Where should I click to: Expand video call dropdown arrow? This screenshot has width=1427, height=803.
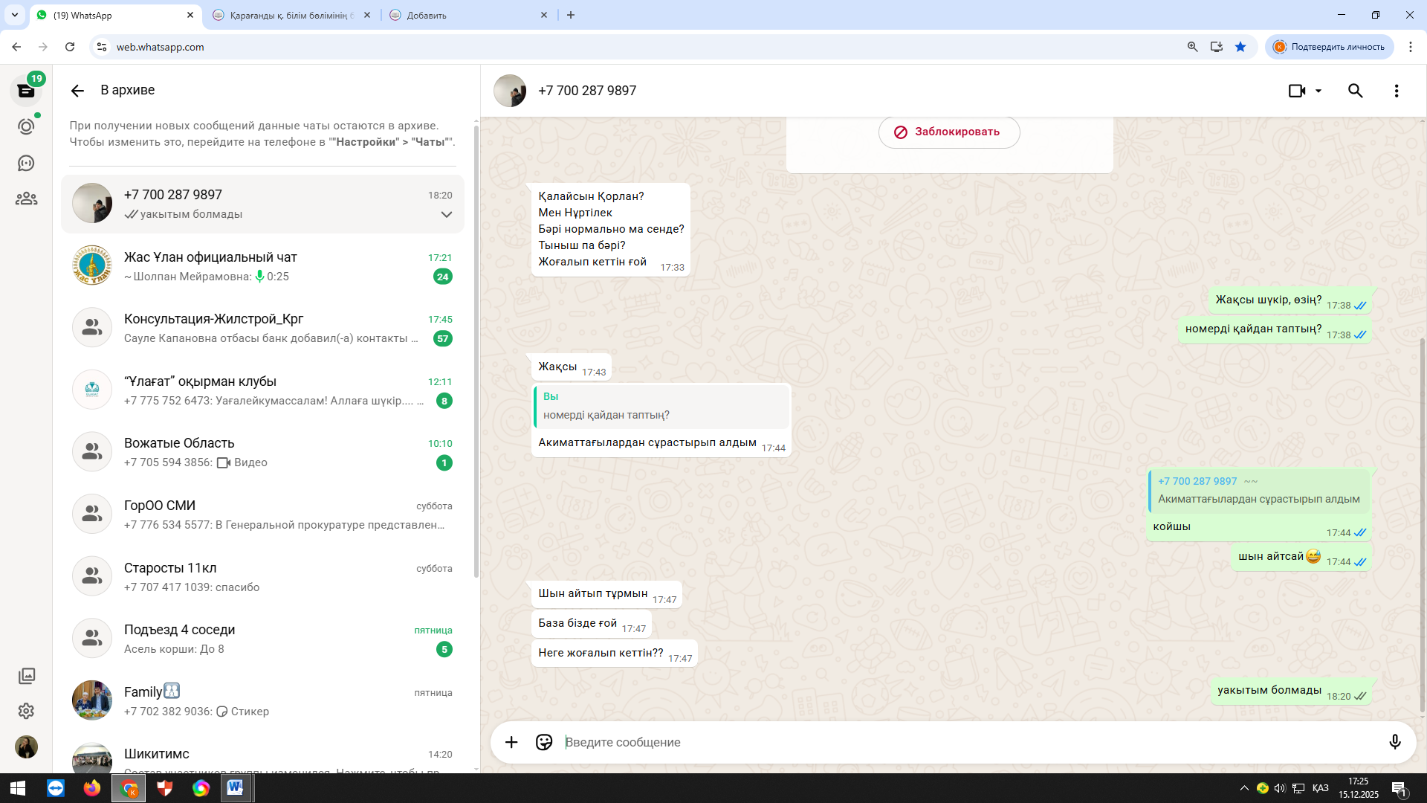pyautogui.click(x=1318, y=91)
